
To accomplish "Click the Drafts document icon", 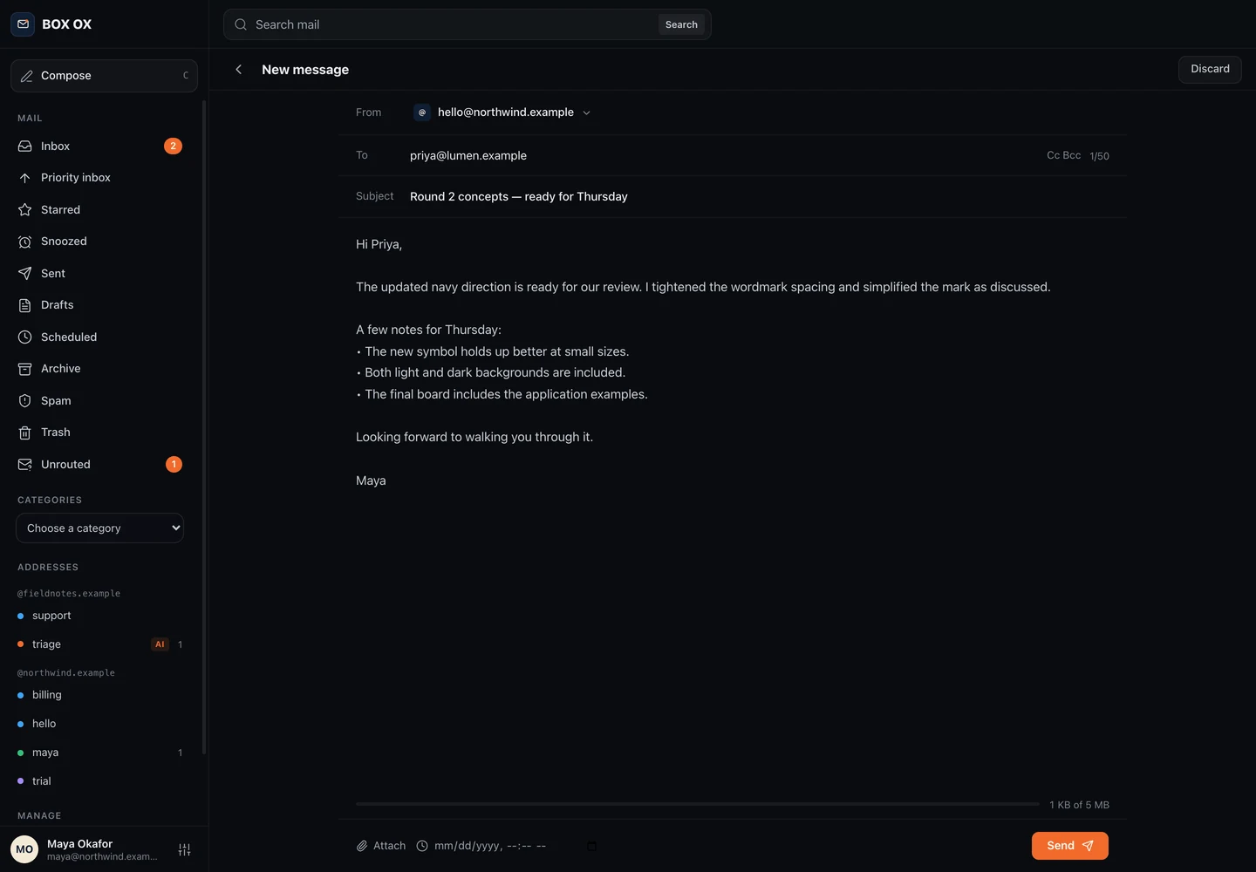I will click(x=25, y=305).
